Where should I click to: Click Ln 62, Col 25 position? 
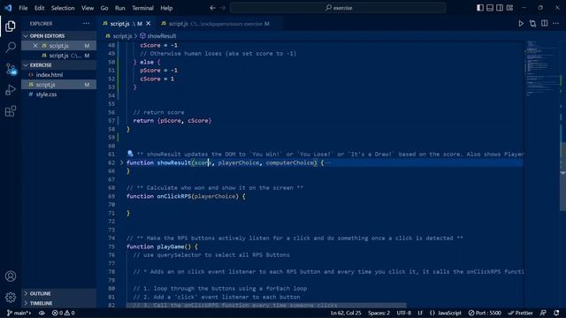click(346, 313)
